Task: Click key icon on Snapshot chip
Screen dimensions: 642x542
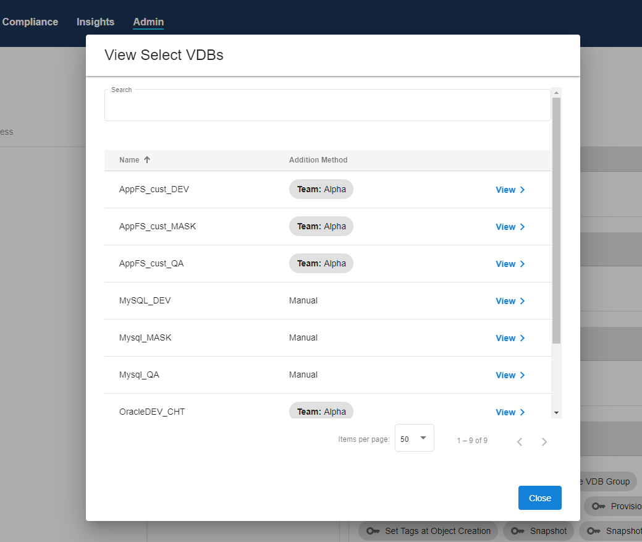Action: [517, 531]
